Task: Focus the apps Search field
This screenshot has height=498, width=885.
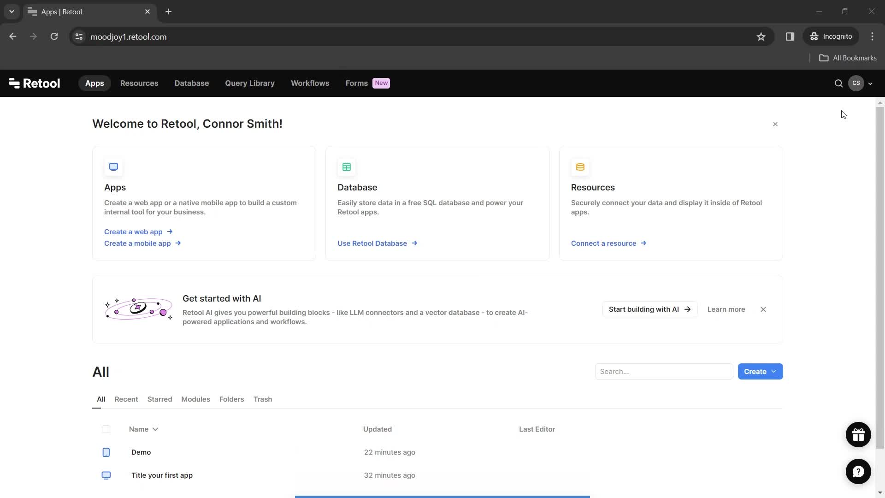Action: click(664, 372)
